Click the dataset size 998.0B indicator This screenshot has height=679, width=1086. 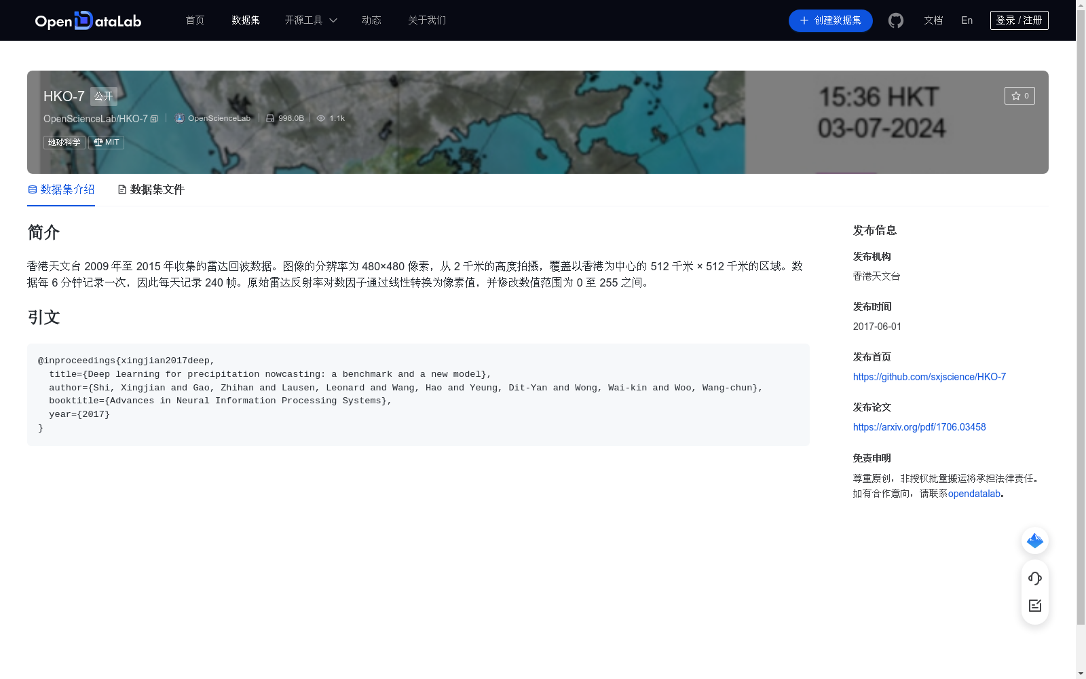pos(285,118)
